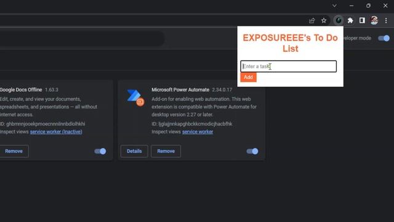Open Chrome's three-dot menu
The height and width of the screenshot is (222, 394).
[x=386, y=20]
